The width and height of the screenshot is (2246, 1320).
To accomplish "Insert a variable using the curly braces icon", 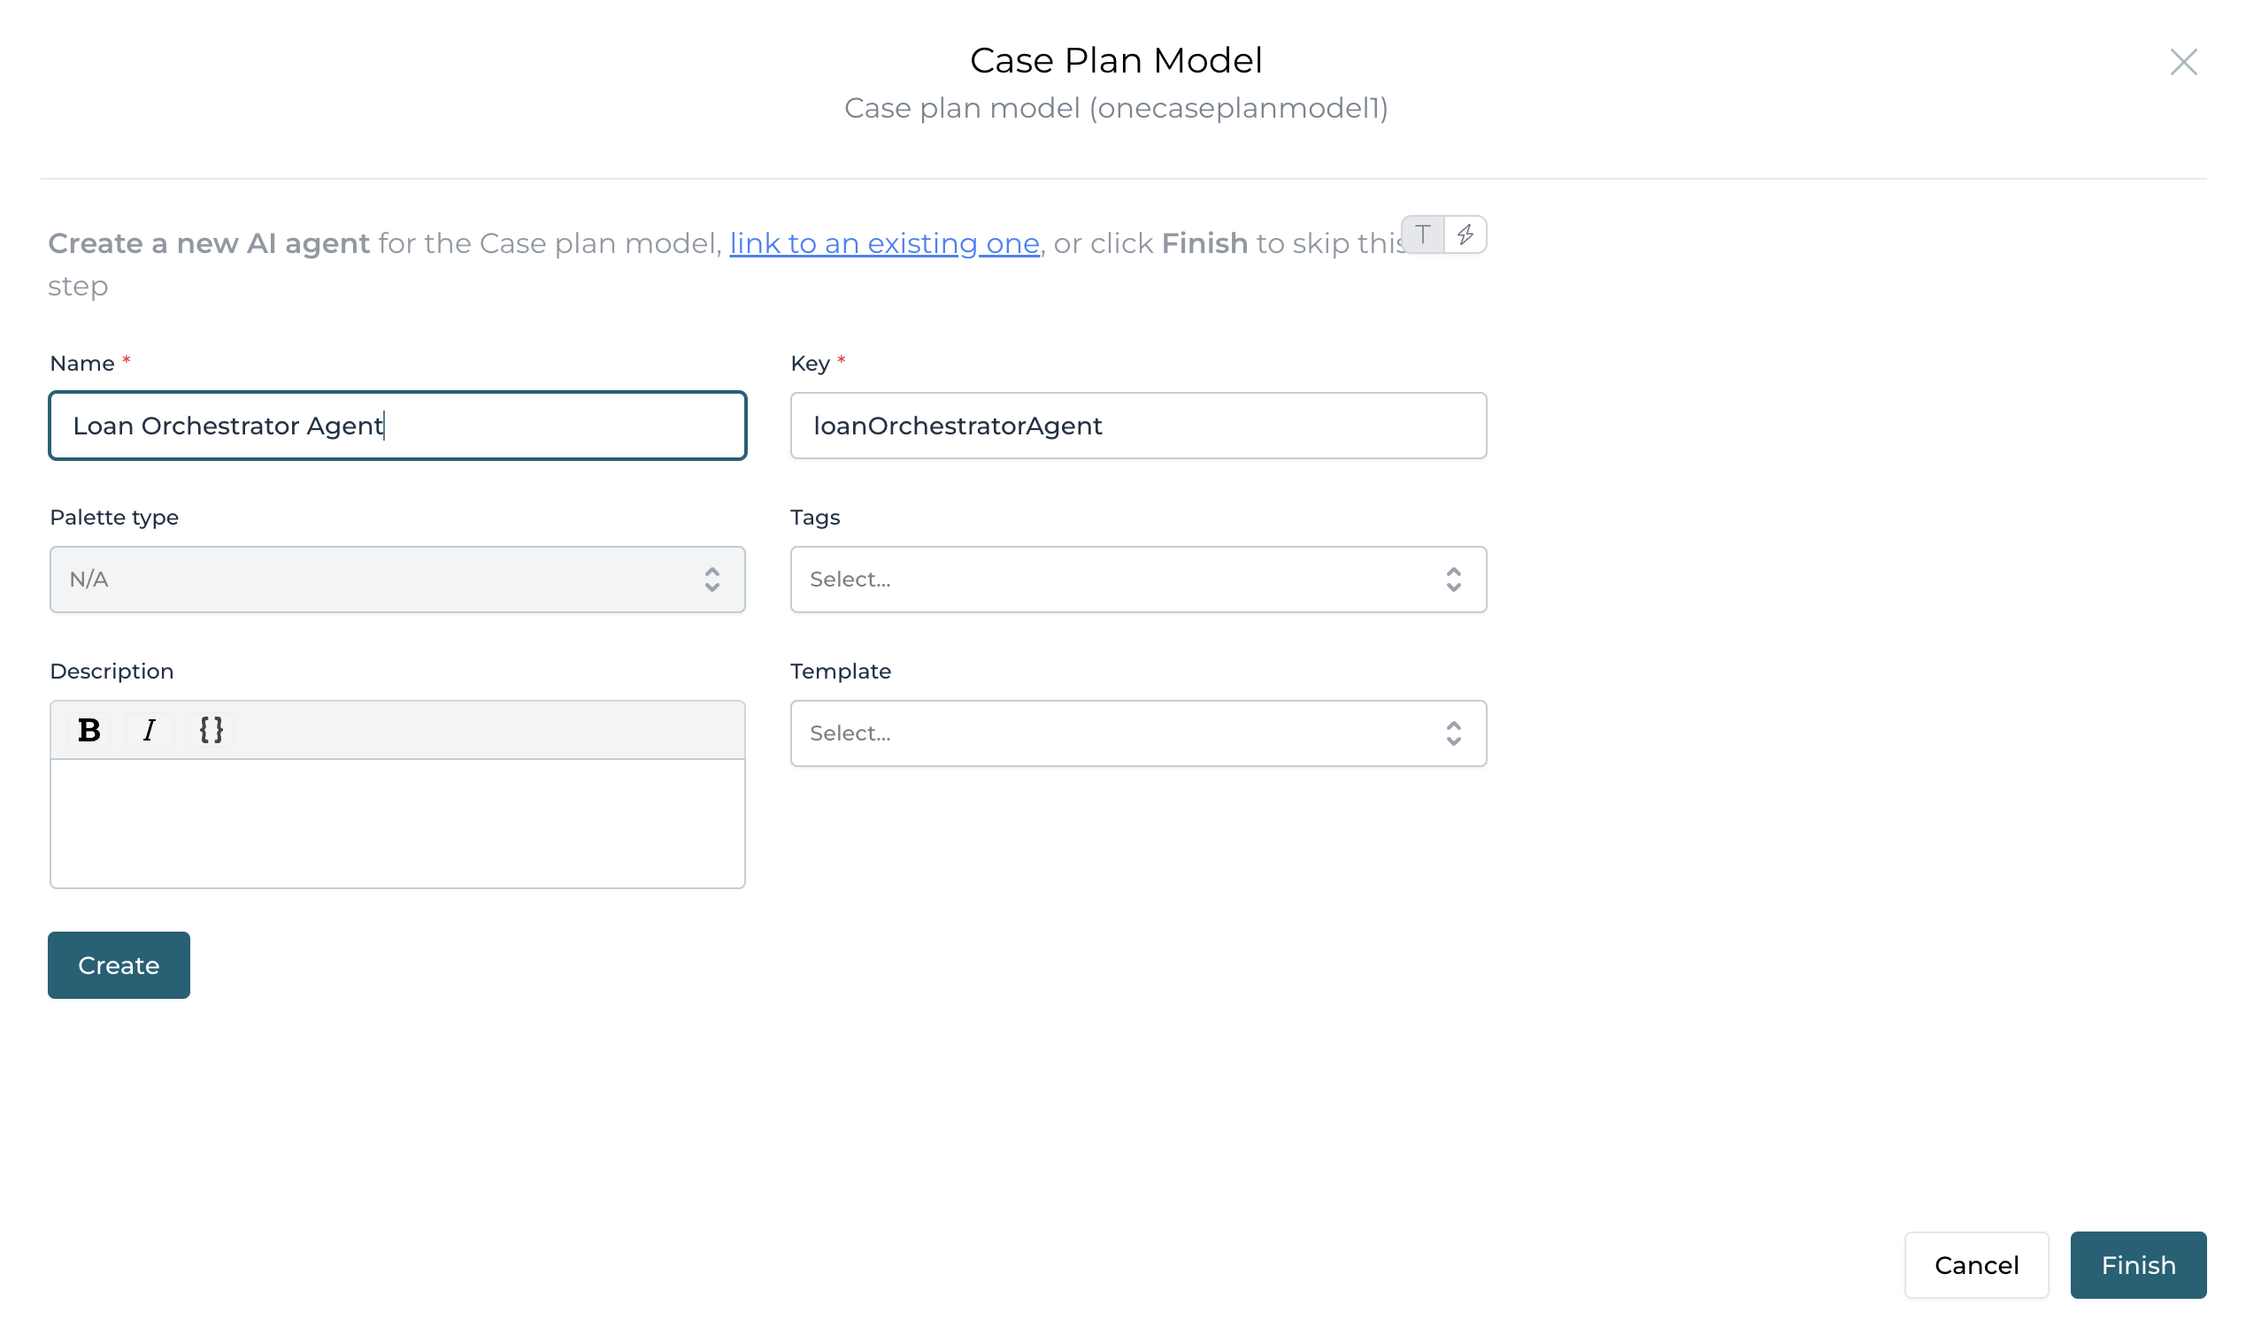I will tap(212, 729).
